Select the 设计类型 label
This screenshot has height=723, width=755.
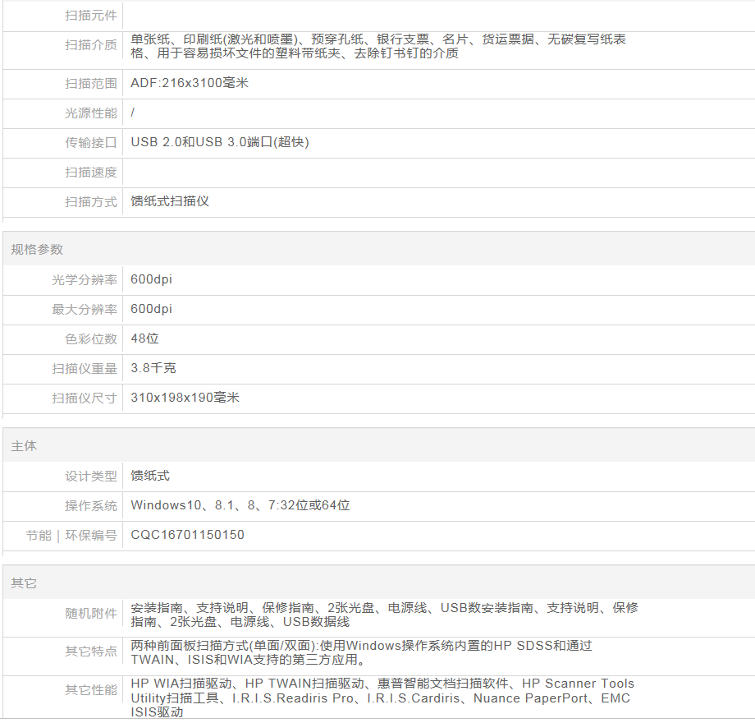[x=91, y=477]
